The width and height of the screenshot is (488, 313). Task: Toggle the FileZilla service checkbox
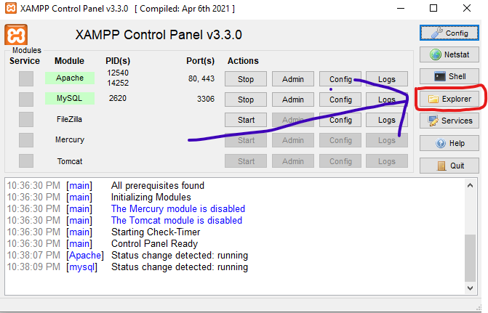(x=26, y=120)
